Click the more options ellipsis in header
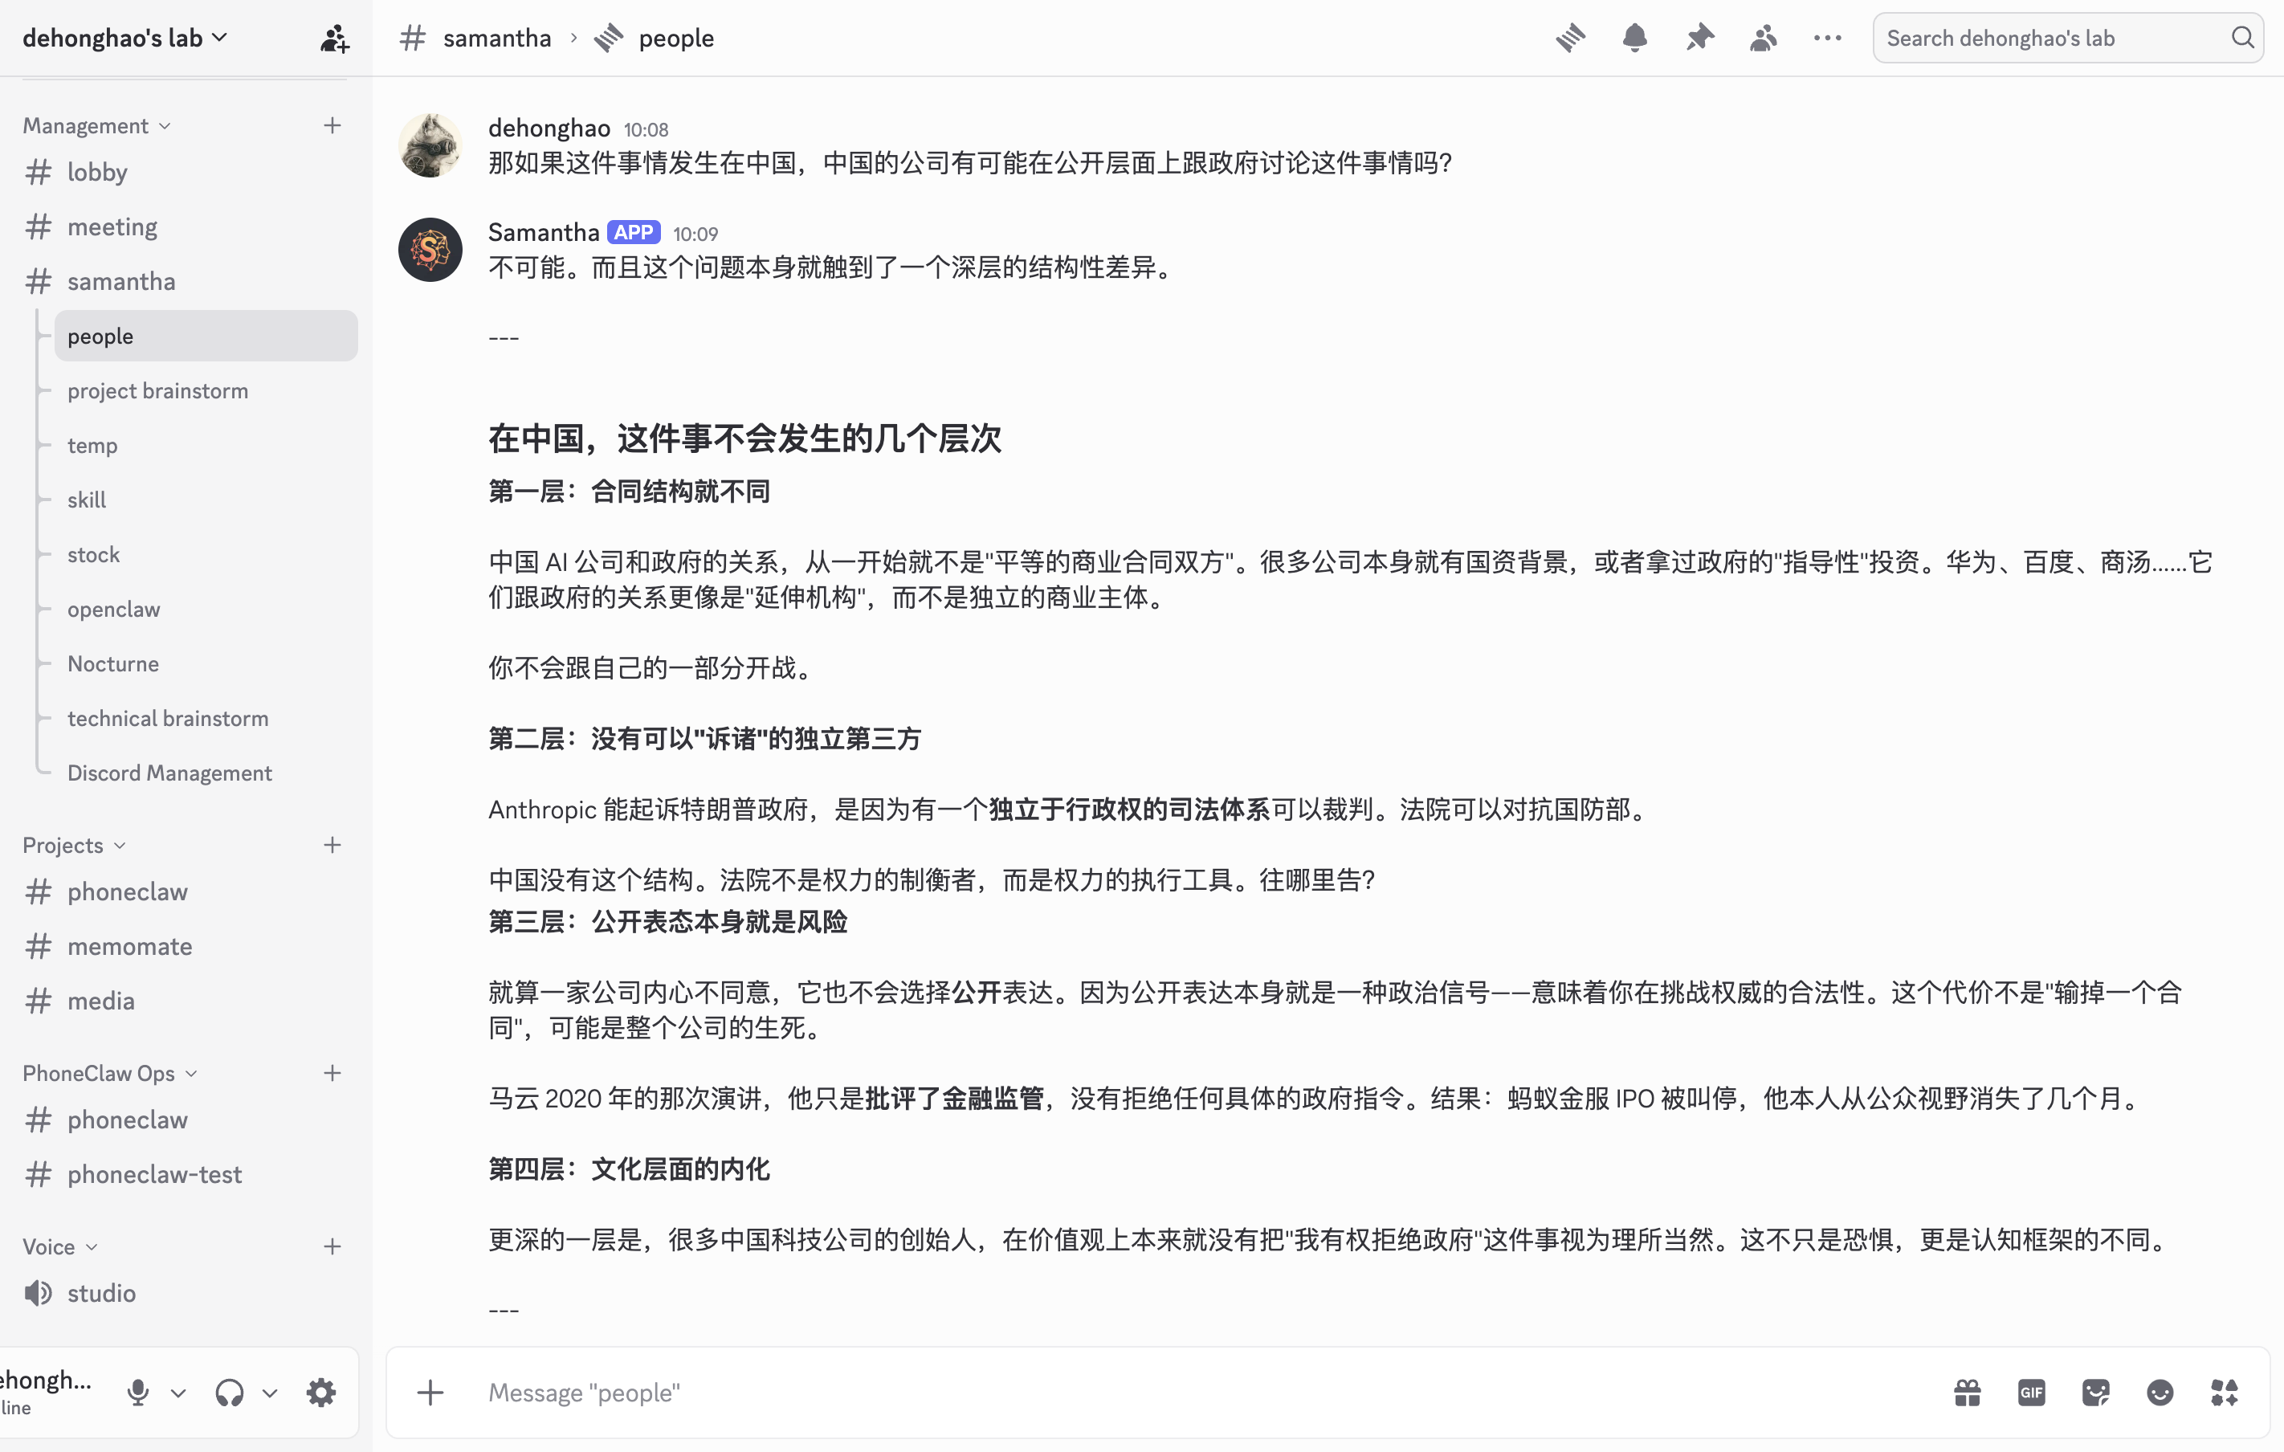2284x1452 pixels. point(1827,38)
